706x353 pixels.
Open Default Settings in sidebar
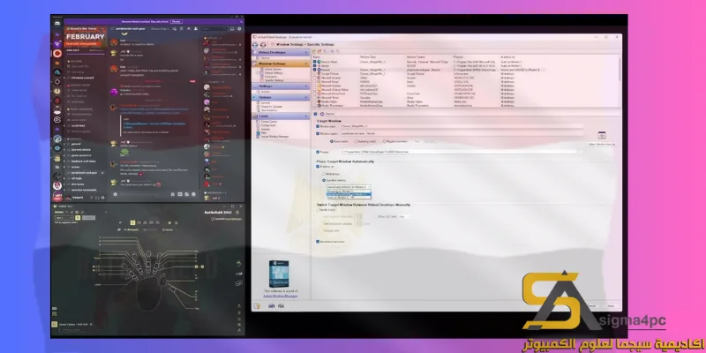pos(272,73)
